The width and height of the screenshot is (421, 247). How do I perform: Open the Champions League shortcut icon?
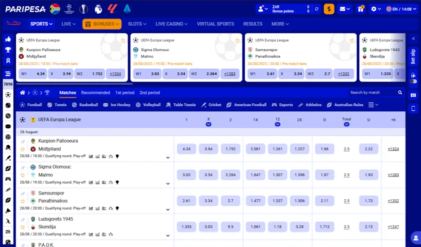pos(69,9)
